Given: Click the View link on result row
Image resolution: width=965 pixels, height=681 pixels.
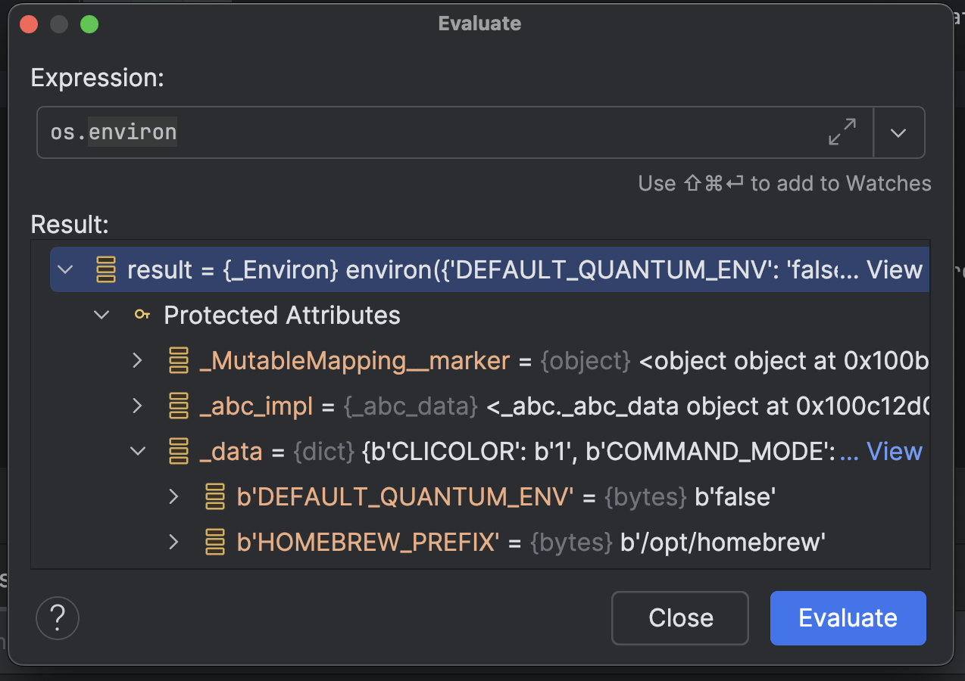Looking at the screenshot, I should pos(894,269).
